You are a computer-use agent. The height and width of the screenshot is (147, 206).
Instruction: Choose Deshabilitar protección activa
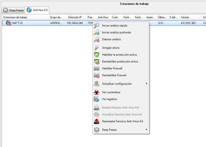(x=121, y=62)
